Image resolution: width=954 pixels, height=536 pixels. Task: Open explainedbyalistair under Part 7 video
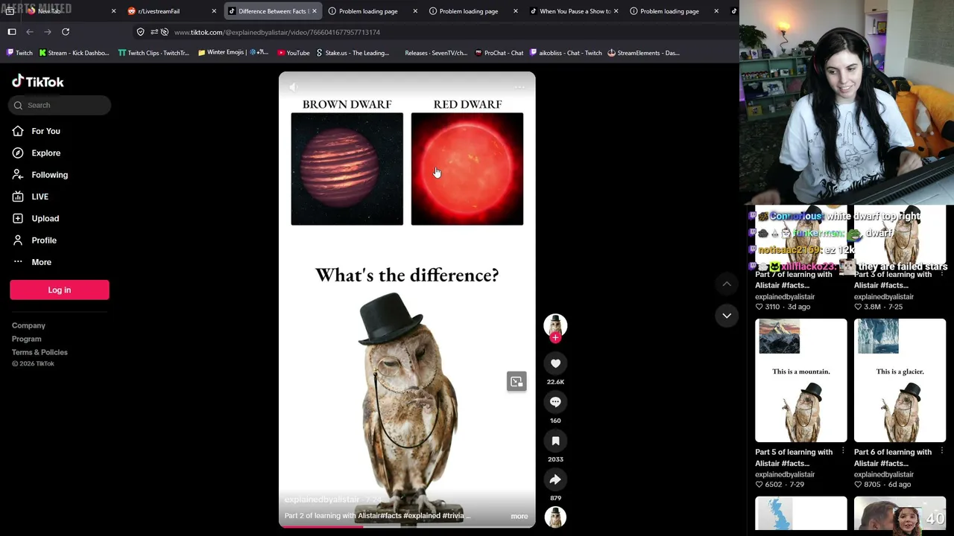[785, 296]
